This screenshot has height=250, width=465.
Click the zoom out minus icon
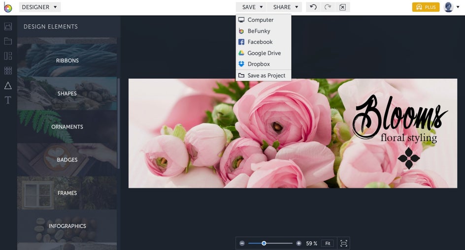(x=242, y=243)
